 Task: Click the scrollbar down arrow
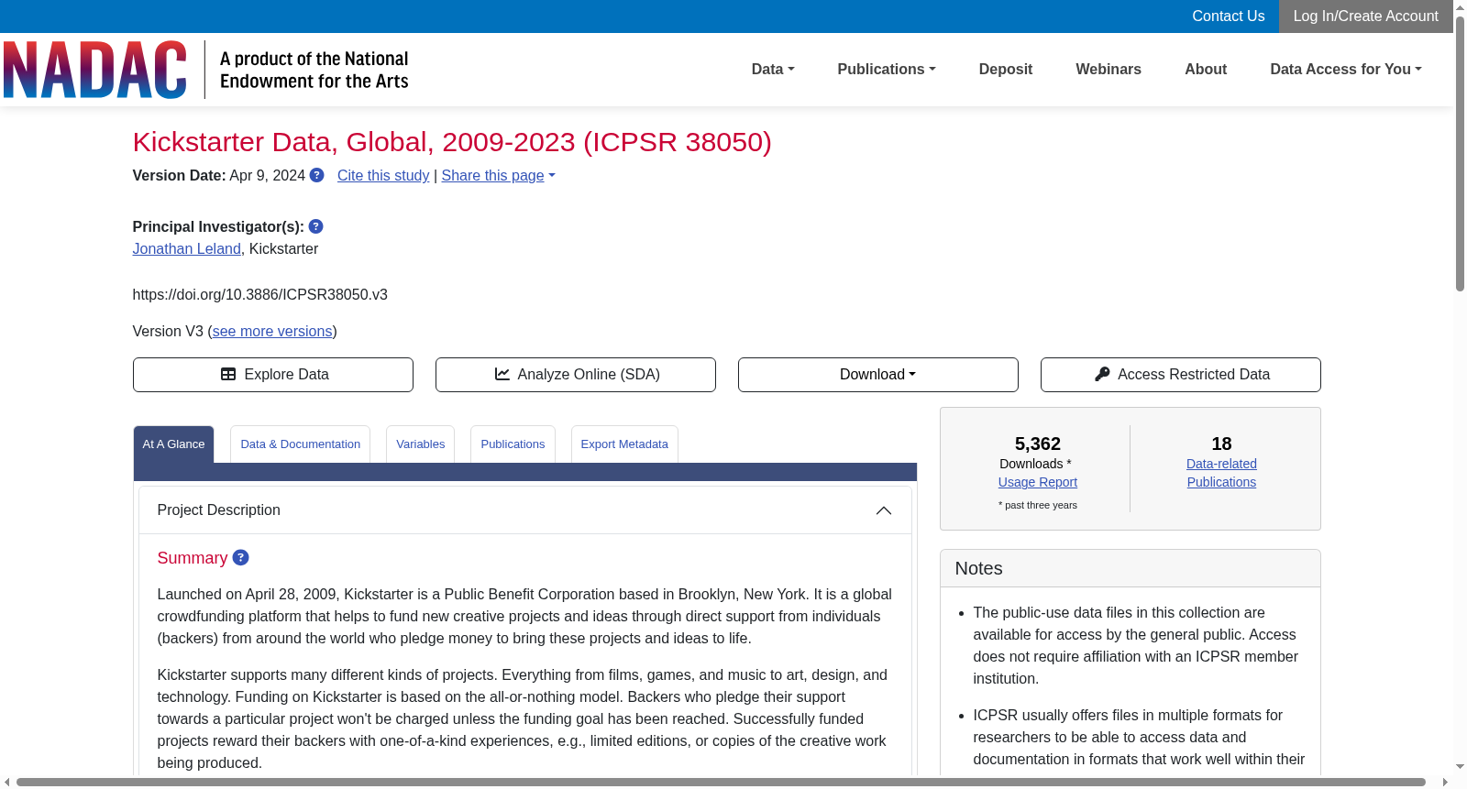pos(1460,767)
